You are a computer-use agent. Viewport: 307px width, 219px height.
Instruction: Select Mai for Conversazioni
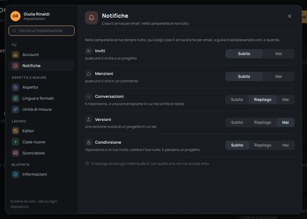click(286, 100)
